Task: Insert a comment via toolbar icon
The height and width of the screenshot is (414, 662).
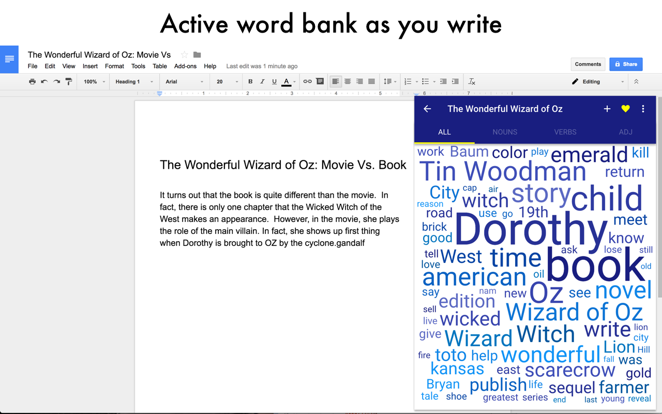Action: pos(320,81)
